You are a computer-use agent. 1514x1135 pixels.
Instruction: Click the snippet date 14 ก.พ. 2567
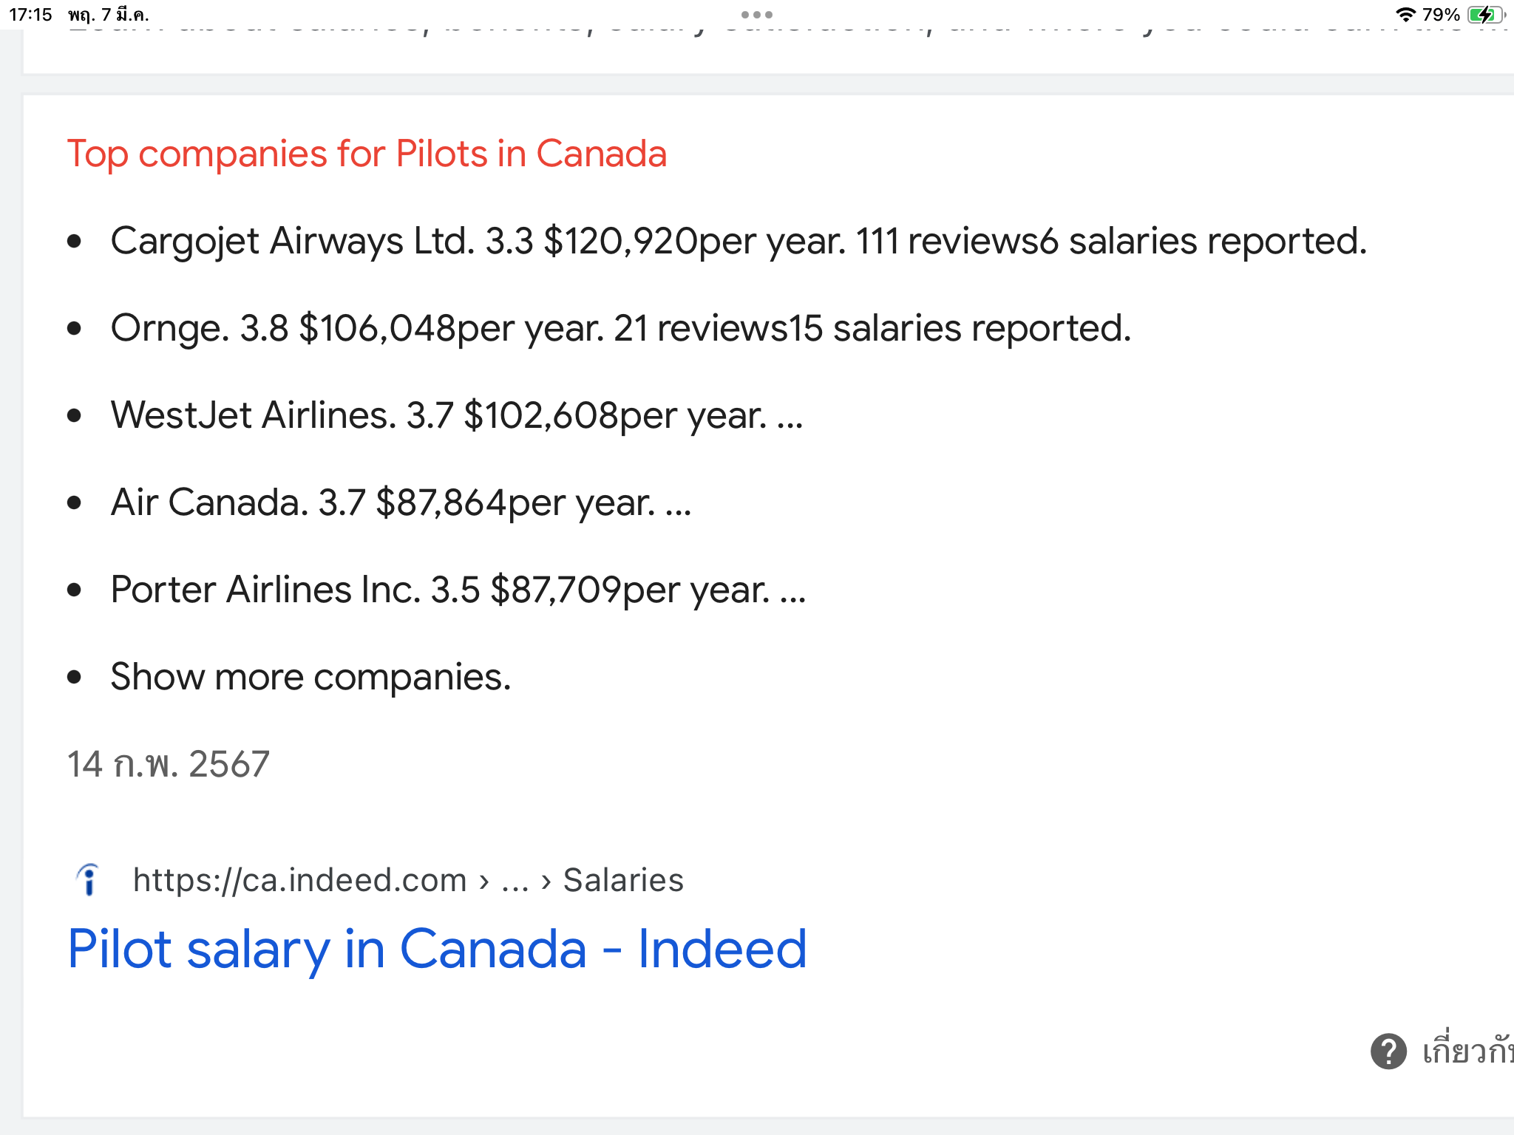tap(168, 764)
